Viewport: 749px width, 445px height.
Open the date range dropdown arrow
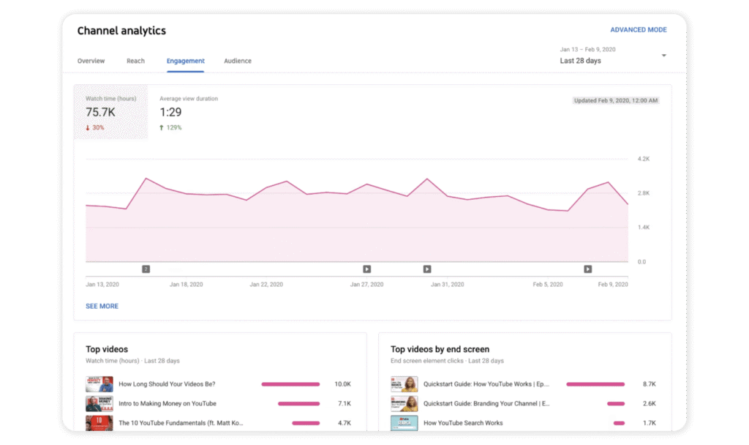tap(663, 56)
